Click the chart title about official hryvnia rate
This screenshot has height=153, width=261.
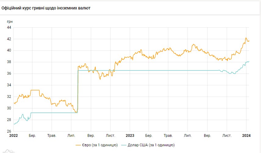coord(46,8)
